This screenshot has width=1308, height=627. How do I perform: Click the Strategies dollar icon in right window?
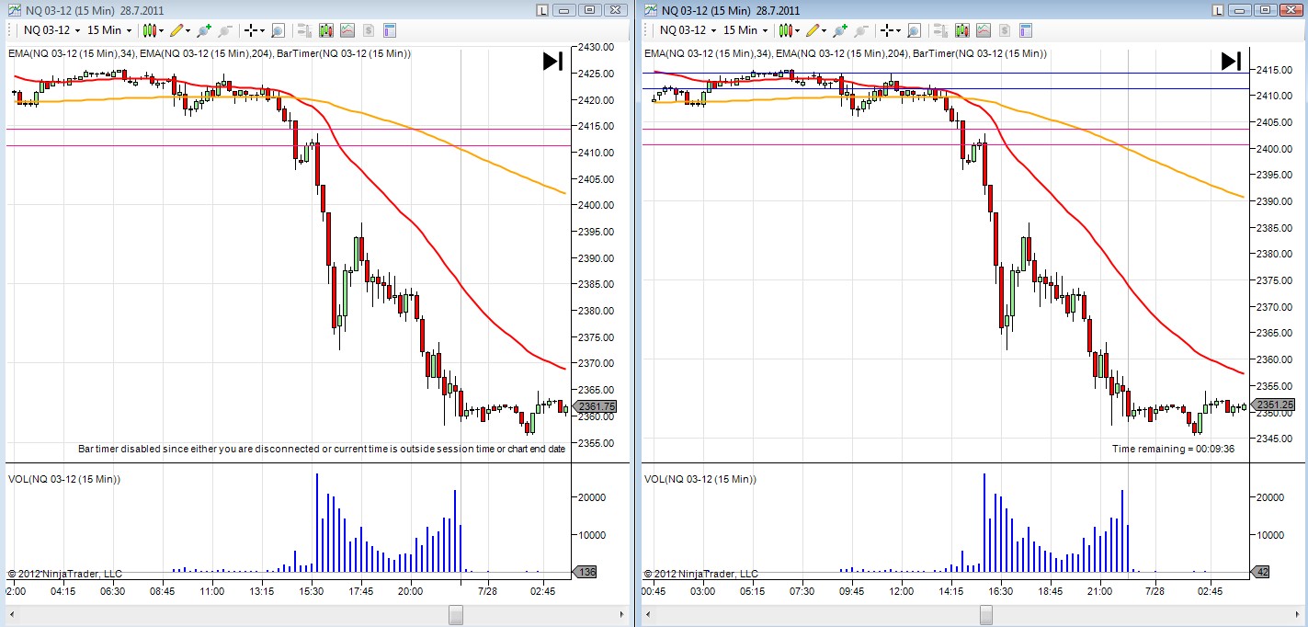[1005, 30]
